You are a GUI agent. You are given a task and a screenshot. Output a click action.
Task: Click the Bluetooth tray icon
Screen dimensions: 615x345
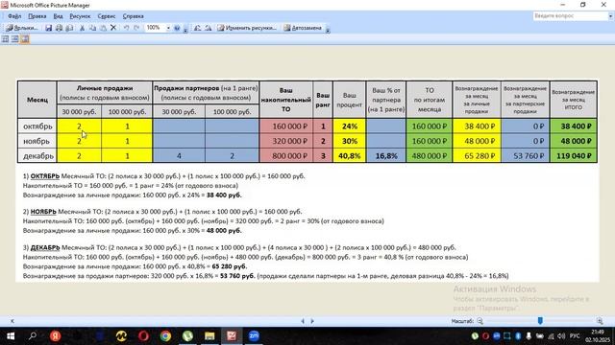[518, 336]
